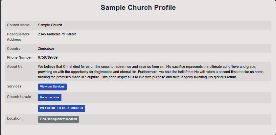276x135 pixels.
Task: Click the View our Services button
Action: click(52, 87)
